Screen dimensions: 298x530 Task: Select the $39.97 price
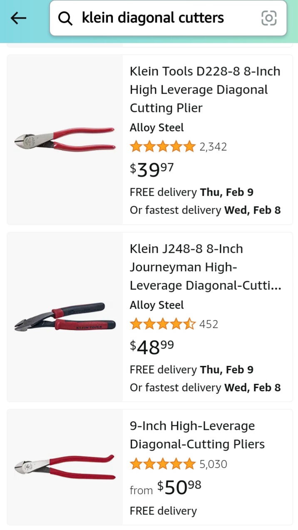152,169
